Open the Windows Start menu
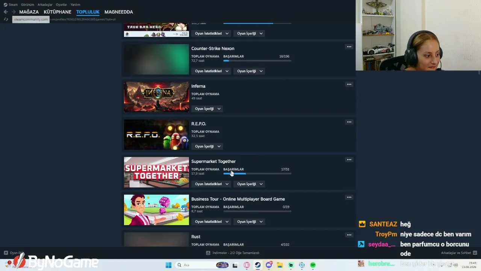Screen dimensions: 481x271 click(x=168, y=265)
